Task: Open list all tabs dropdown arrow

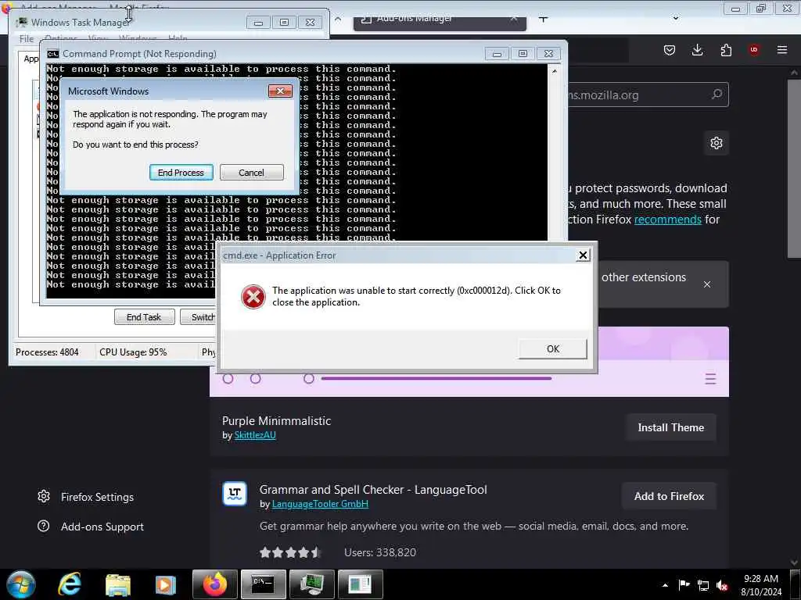Action: point(675,19)
